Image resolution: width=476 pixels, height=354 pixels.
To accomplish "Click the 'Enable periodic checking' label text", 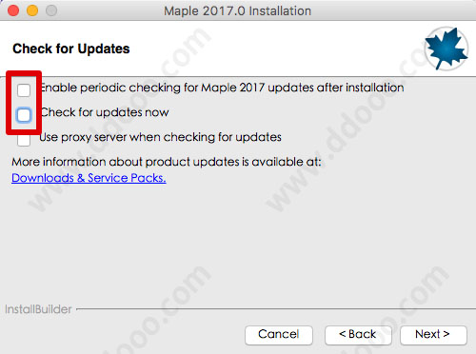I will pos(222,88).
